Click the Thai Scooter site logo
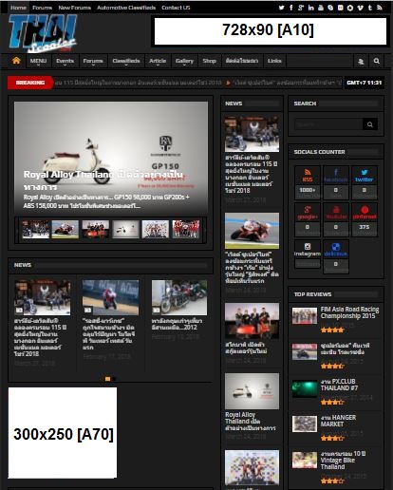 [43, 33]
